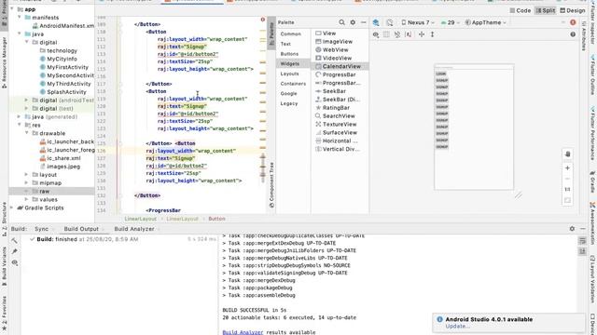Click the Button breadcrumb

tap(216, 219)
